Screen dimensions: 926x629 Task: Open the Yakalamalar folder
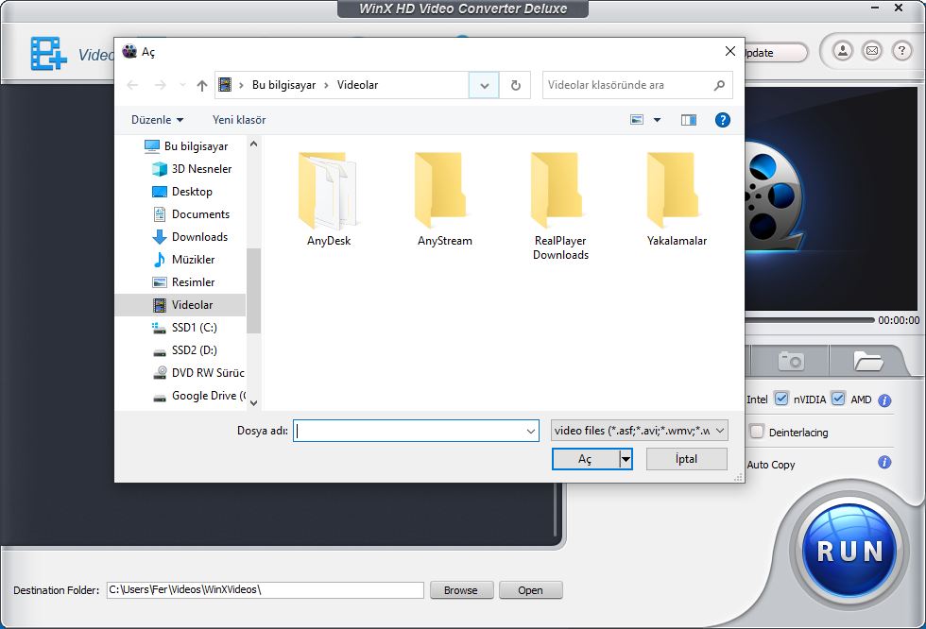(677, 199)
